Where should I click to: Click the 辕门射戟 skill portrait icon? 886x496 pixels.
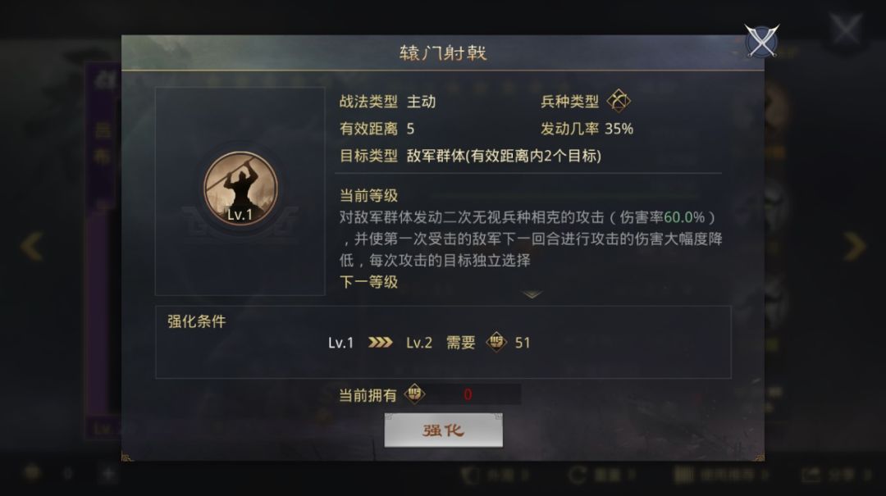(240, 189)
